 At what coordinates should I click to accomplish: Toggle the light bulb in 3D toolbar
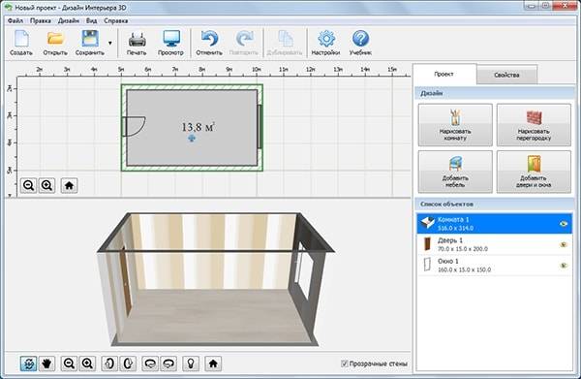[191, 363]
